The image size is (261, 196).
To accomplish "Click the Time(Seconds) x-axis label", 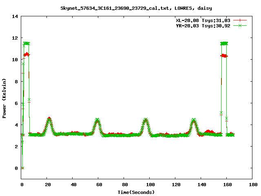I will pos(136,192).
